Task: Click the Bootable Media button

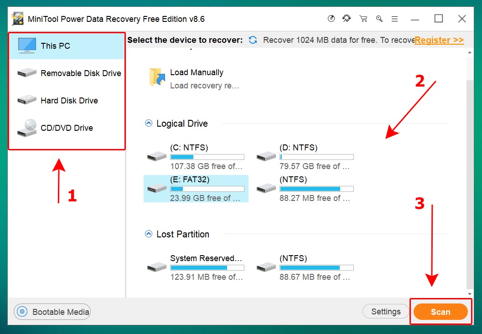Action: tap(52, 312)
